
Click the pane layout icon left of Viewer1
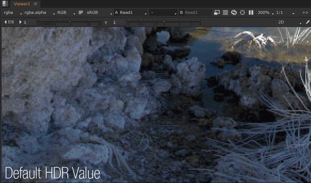[5, 4]
